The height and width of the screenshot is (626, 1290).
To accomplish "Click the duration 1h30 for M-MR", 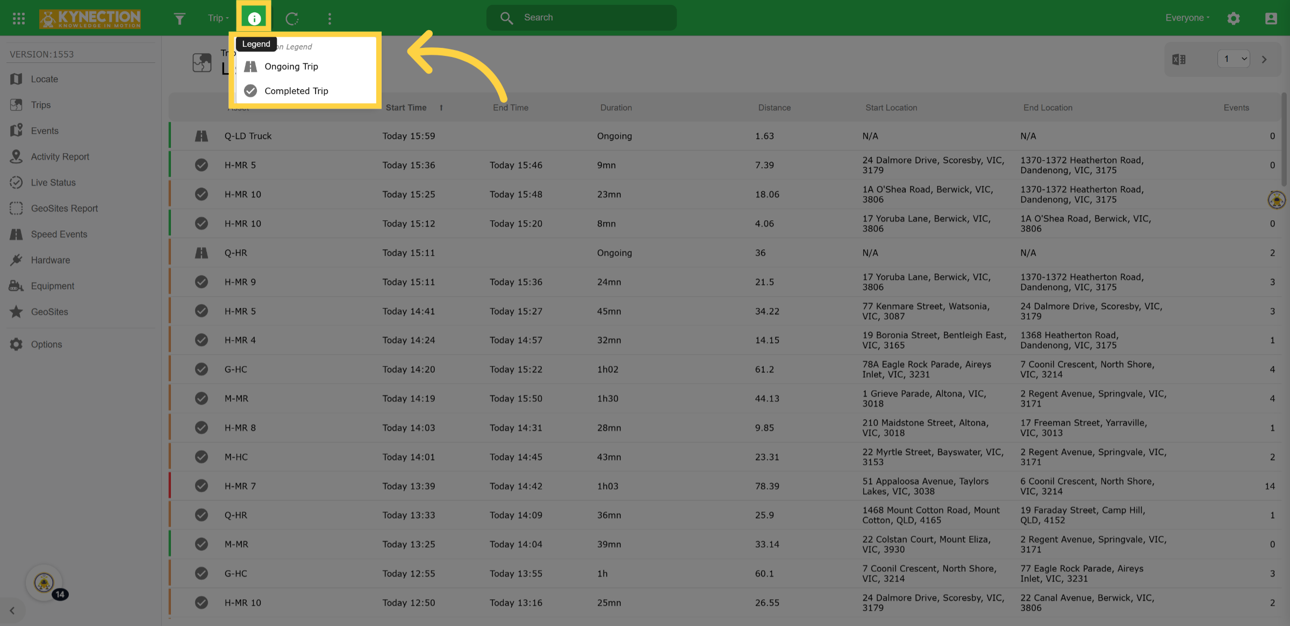I will pyautogui.click(x=607, y=398).
